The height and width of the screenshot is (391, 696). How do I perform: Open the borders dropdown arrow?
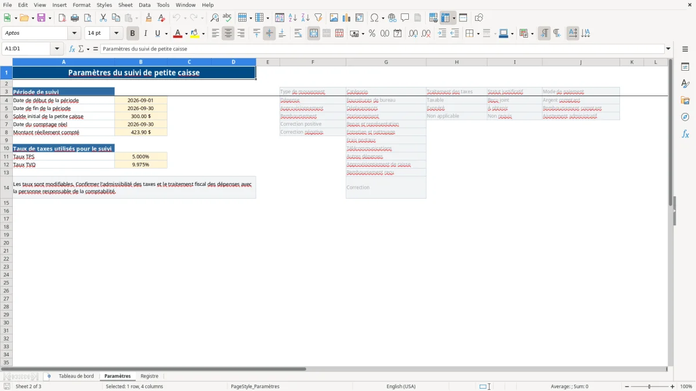tap(477, 34)
